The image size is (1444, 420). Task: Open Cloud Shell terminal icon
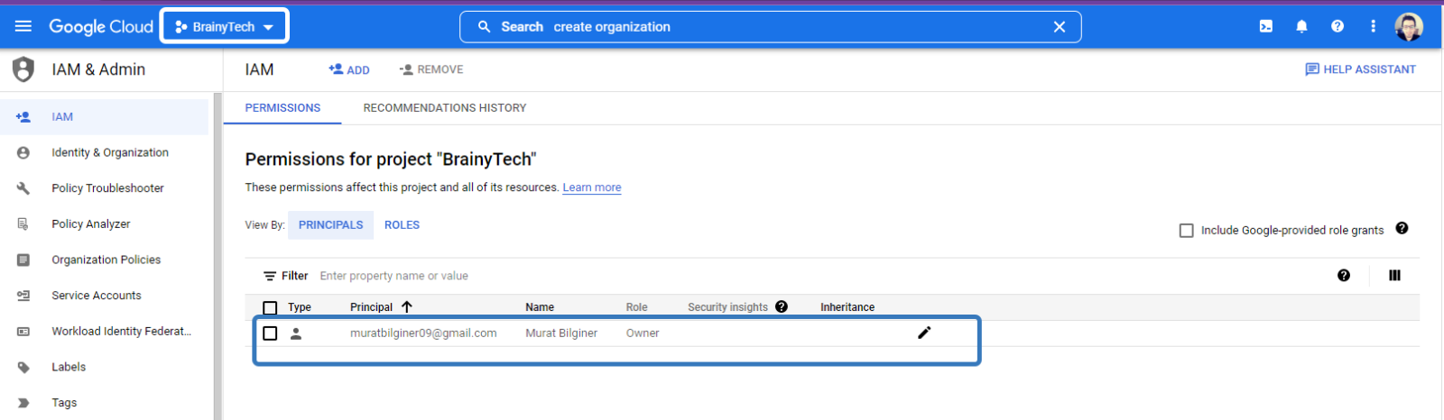1266,26
